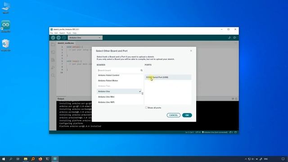Screen dimensions: 288x162
Task: Open File Explorer from the taskbar
Action: point(26,159)
